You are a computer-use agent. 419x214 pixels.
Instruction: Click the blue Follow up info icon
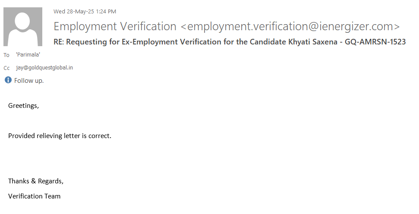point(8,80)
